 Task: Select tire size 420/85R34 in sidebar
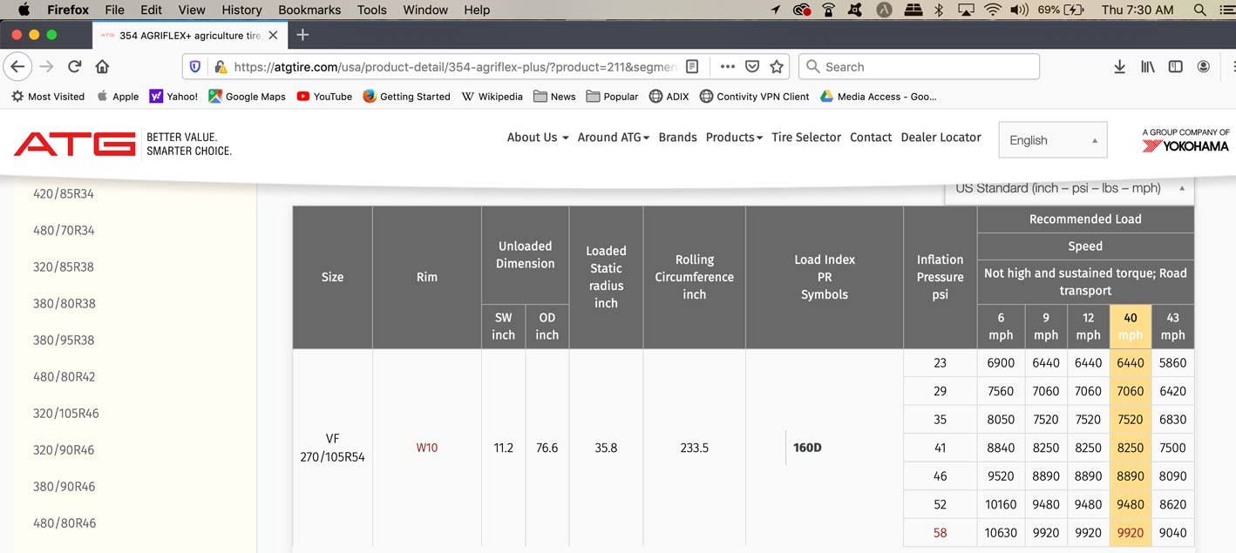click(64, 194)
